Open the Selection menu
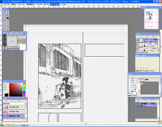162x127 pixels. point(30,4)
